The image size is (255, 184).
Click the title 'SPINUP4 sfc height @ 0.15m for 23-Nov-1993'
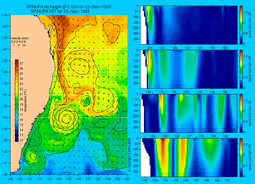[x=68, y=7]
